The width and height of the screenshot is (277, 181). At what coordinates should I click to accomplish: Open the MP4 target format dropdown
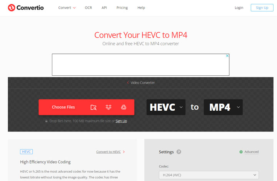click(223, 107)
